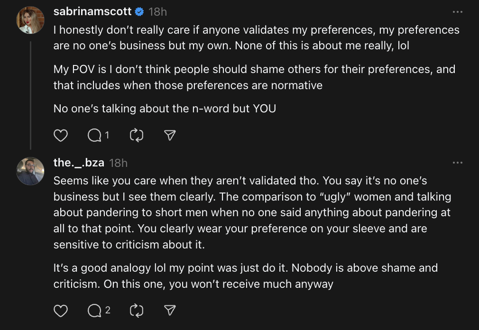Like the._.bza's reply with the heart
479x330 pixels.
click(x=61, y=311)
